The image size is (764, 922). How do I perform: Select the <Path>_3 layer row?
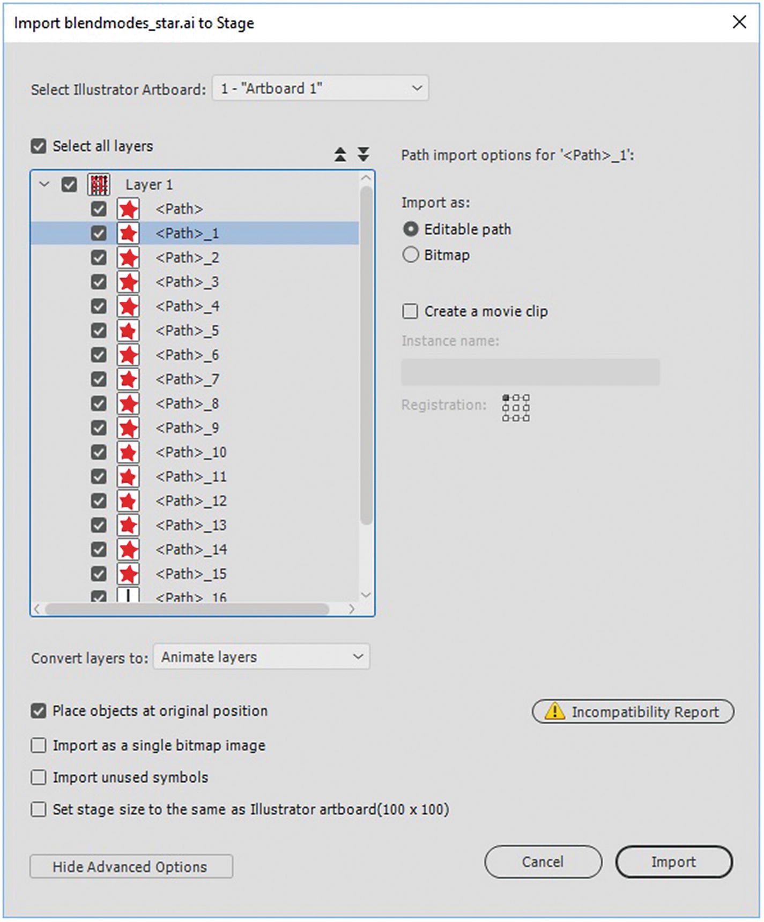click(187, 282)
